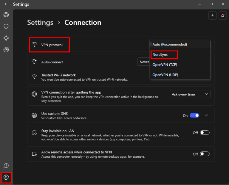Open the target radar icon in sidebar
The image size is (229, 185).
point(6,50)
